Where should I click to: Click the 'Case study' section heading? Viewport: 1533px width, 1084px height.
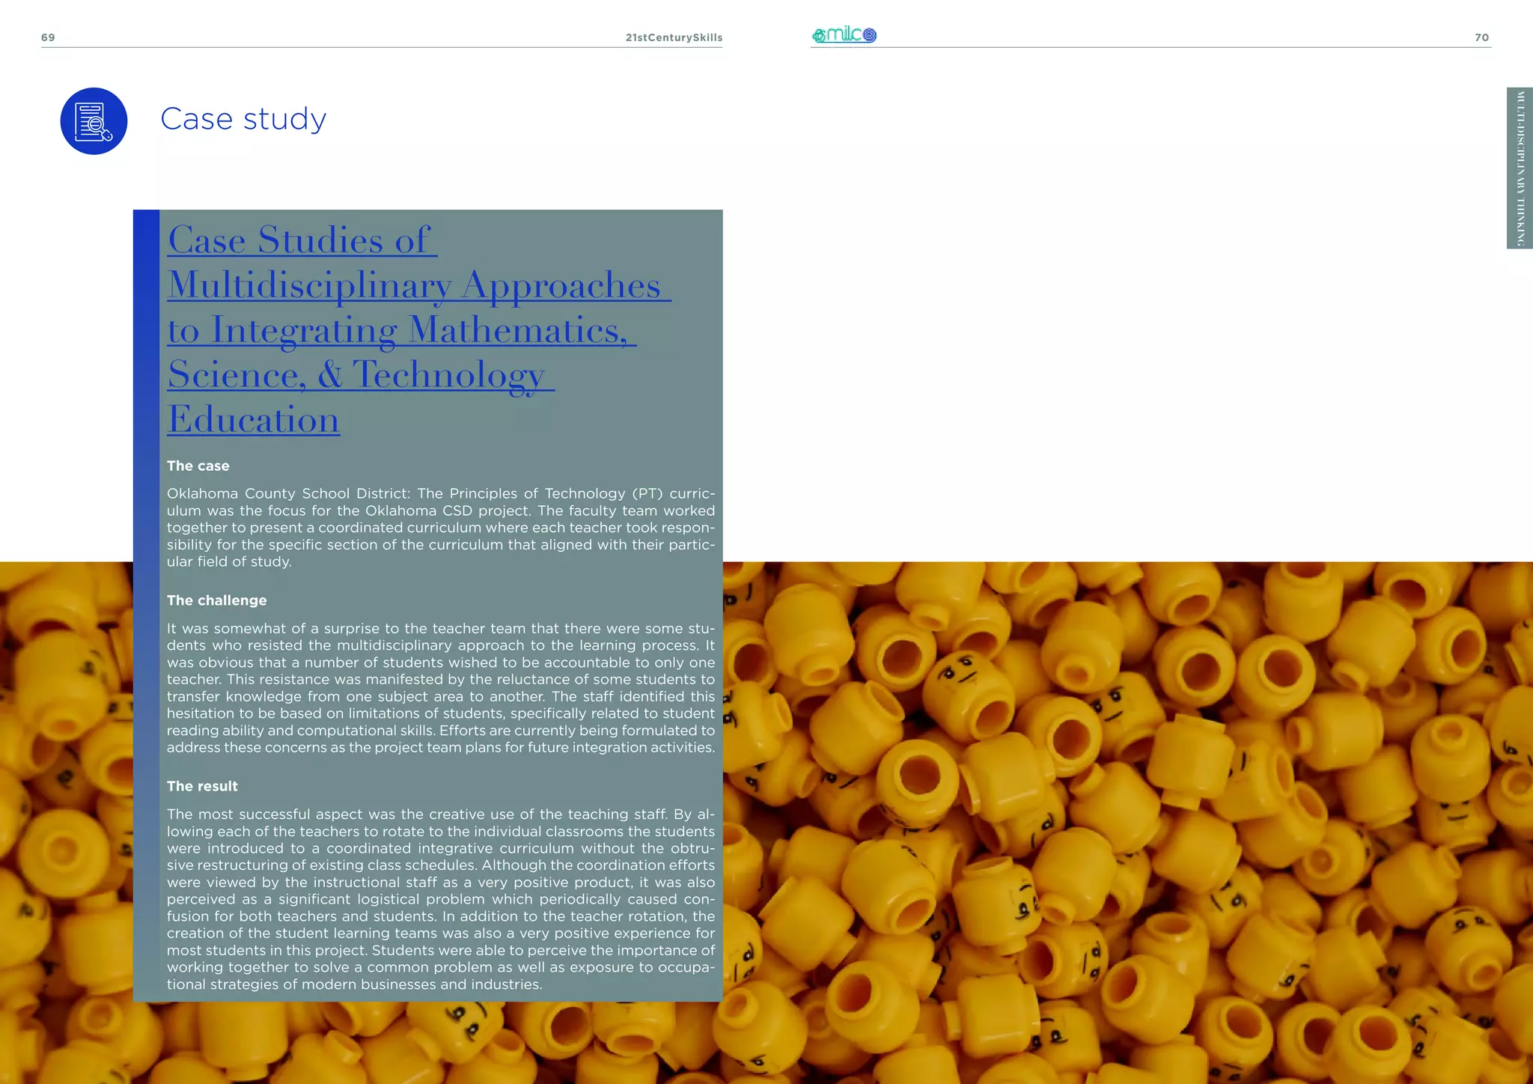[x=243, y=119]
